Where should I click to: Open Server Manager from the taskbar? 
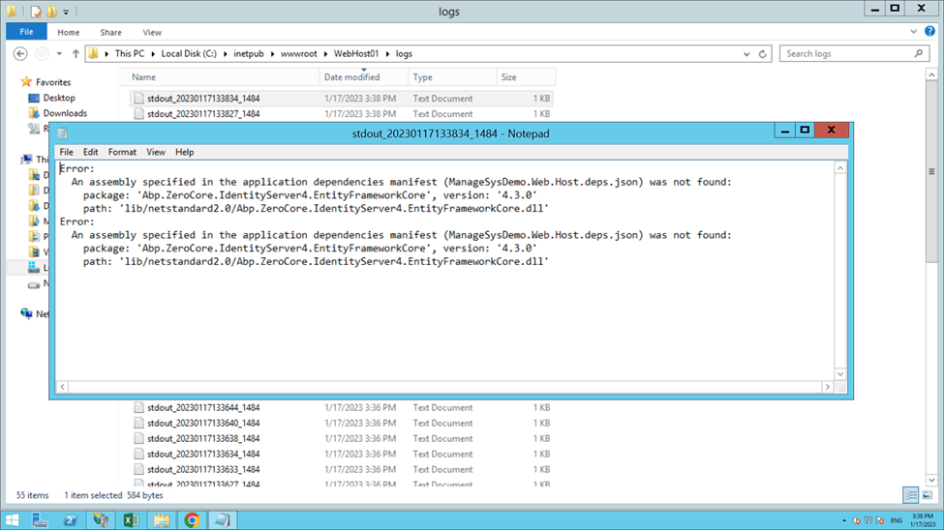[x=40, y=519]
